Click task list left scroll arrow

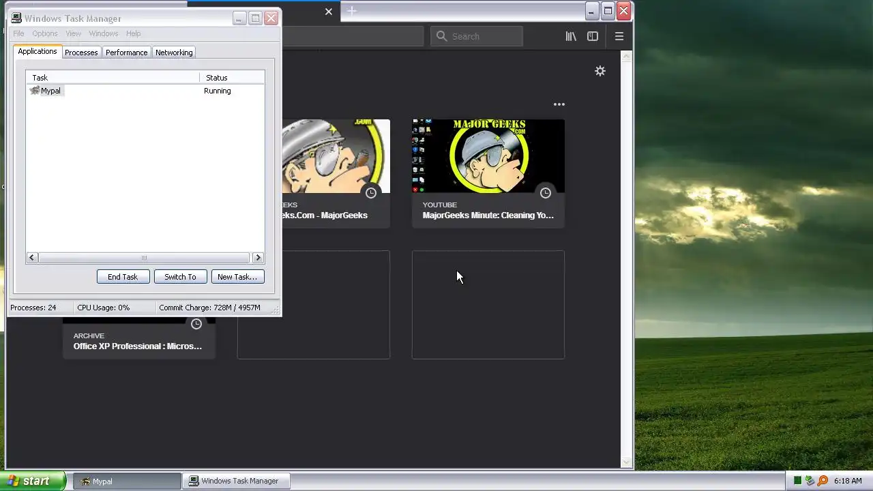32,258
